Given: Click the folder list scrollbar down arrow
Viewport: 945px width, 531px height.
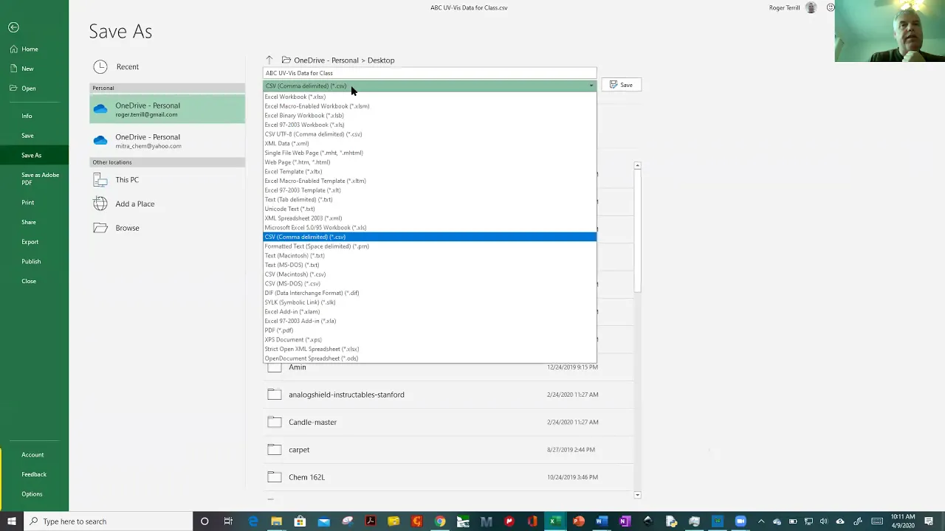Looking at the screenshot, I should 638,495.
